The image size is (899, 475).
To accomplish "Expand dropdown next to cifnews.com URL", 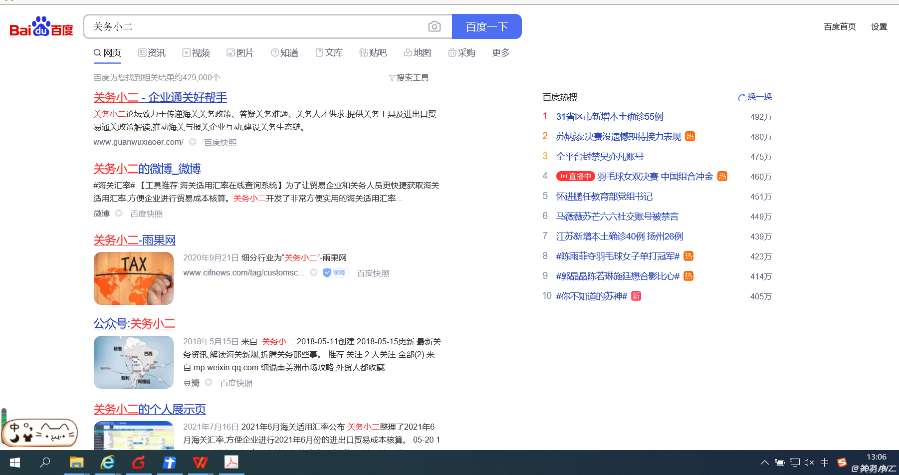I will [x=313, y=272].
